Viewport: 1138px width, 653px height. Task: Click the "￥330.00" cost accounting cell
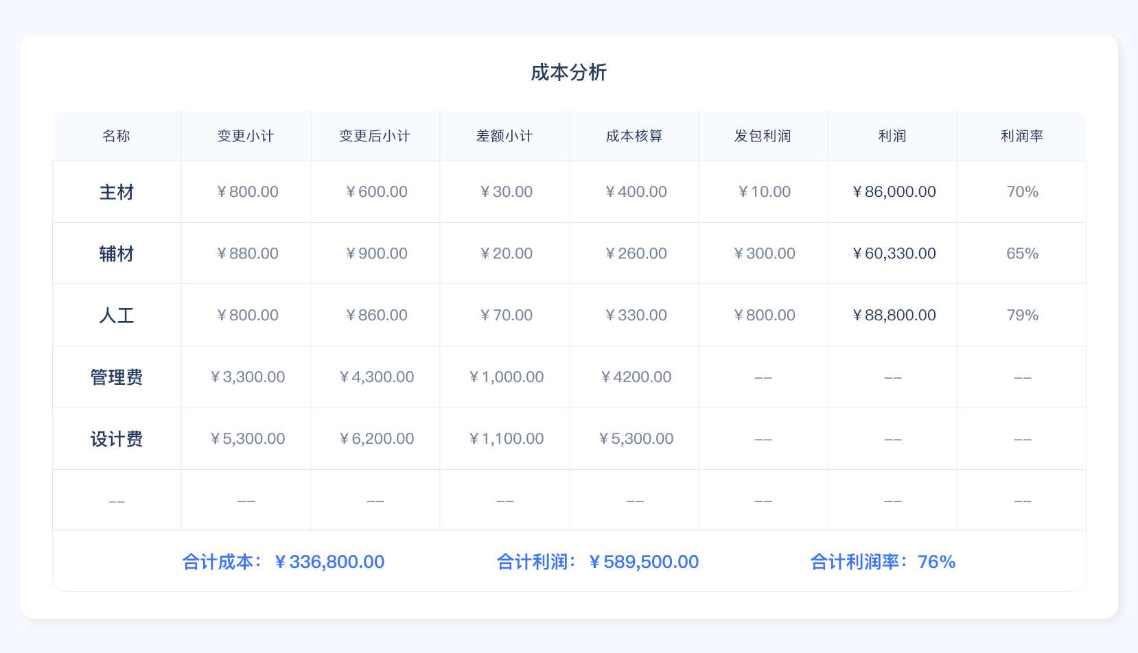pos(635,316)
